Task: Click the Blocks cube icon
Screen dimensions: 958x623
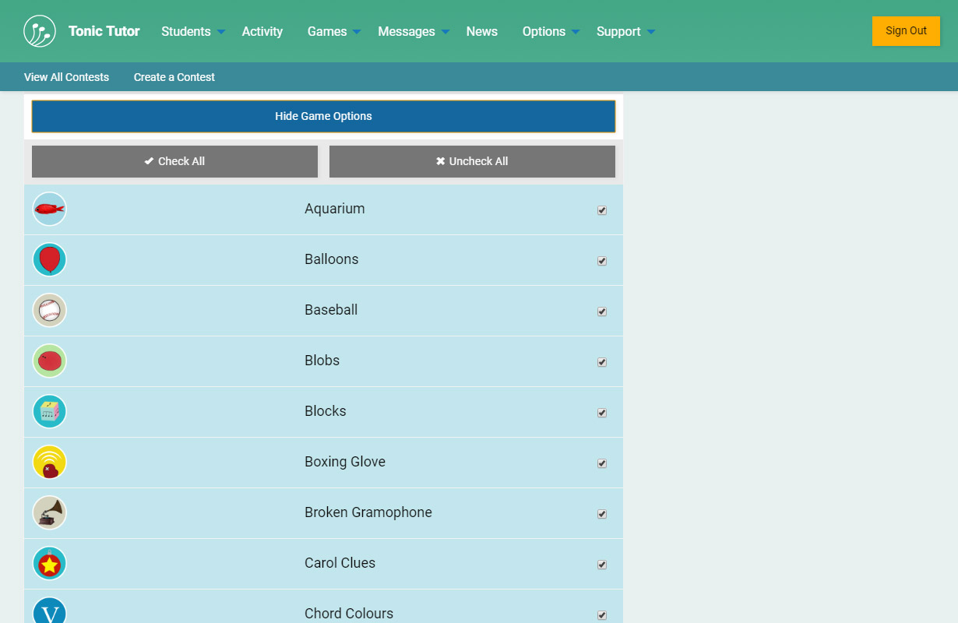Action: pos(50,411)
